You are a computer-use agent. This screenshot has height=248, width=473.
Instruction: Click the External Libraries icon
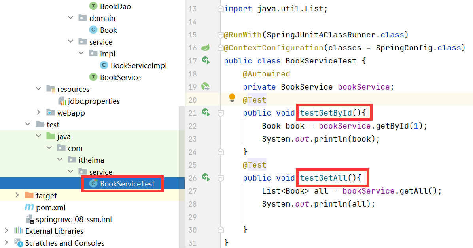pos(19,231)
